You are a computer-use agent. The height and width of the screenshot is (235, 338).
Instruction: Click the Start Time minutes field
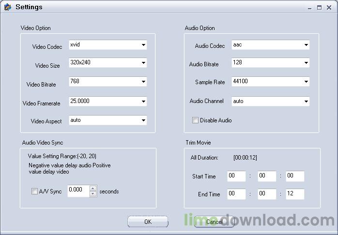tap(267, 176)
